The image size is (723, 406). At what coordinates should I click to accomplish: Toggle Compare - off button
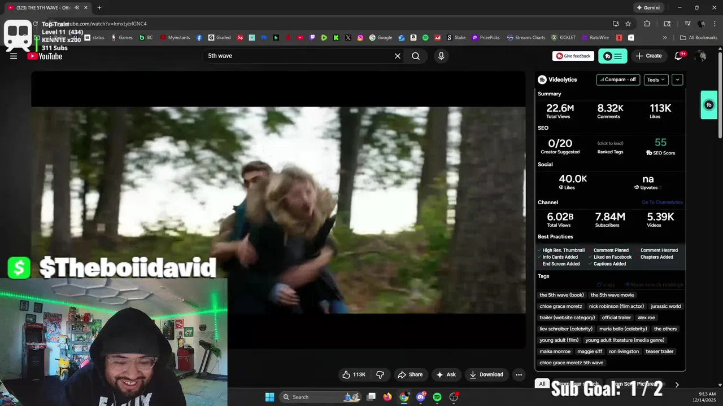pyautogui.click(x=618, y=80)
